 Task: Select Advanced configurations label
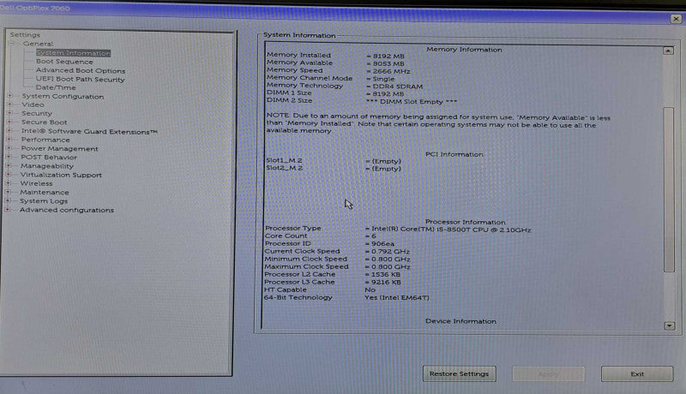pos(67,210)
